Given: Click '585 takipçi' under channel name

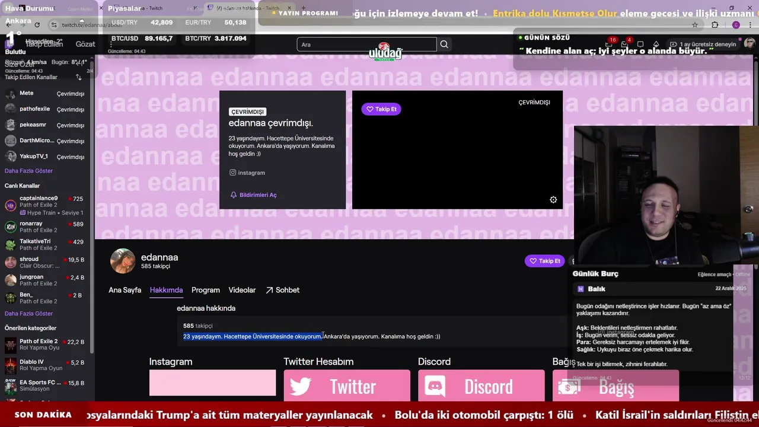Looking at the screenshot, I should click(x=155, y=266).
